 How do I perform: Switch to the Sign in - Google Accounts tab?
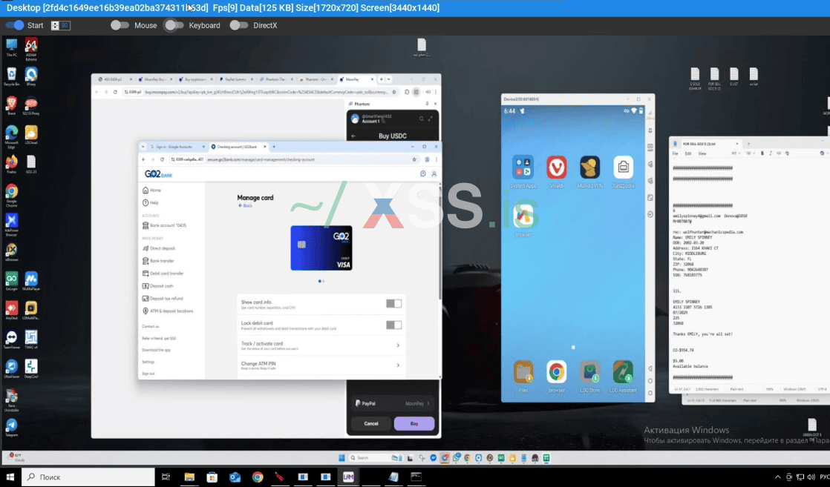[x=177, y=147]
